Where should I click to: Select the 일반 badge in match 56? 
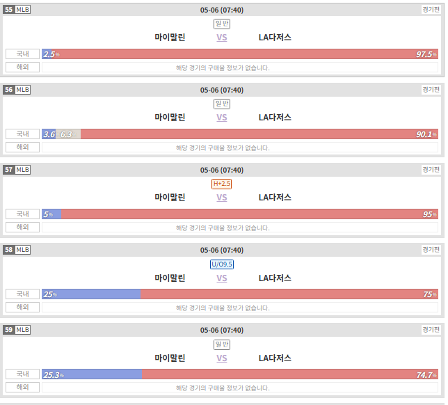tap(222, 104)
